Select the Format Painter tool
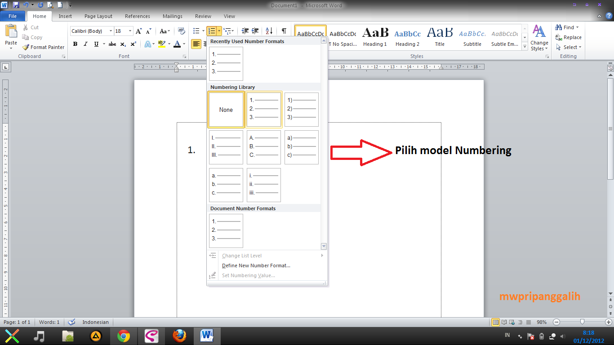Viewport: 614px width, 345px height. 43,47
